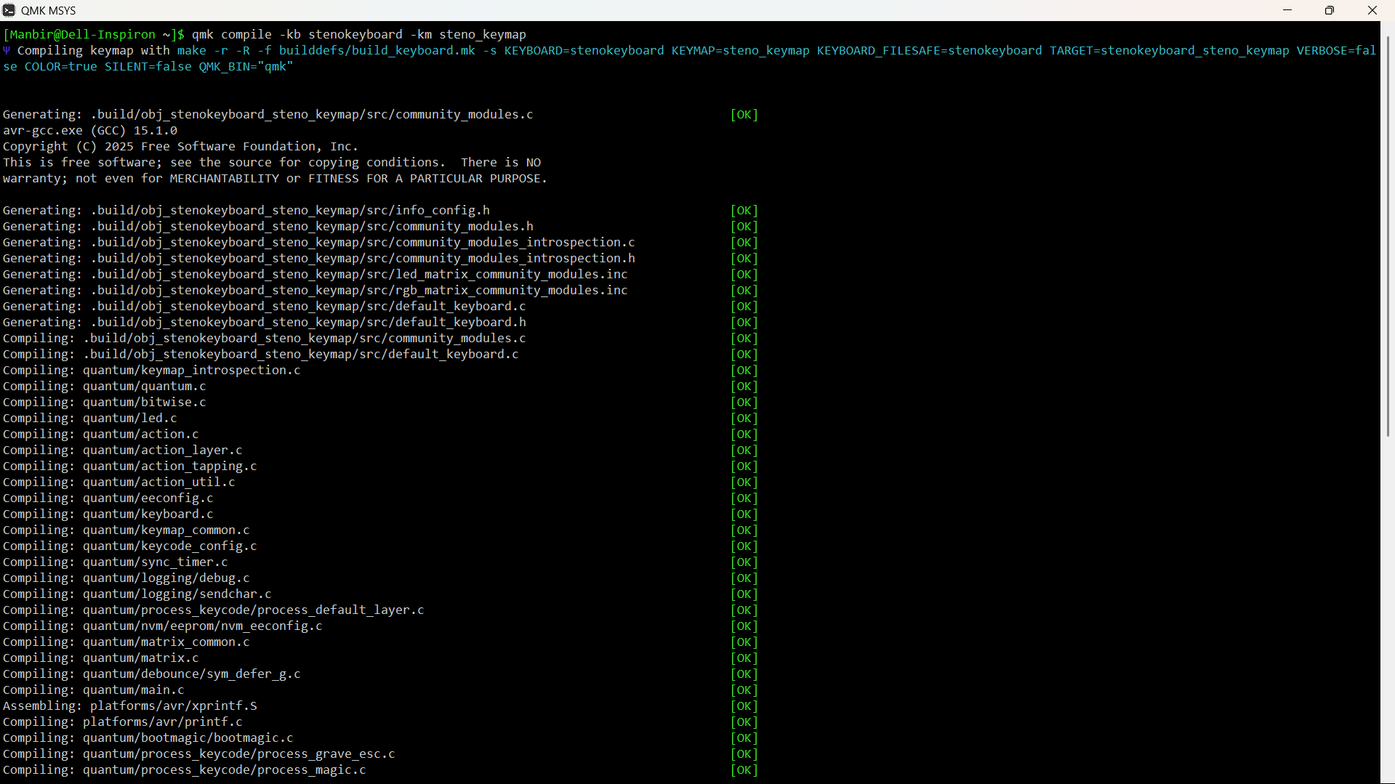Click the avr-gcc.exe (GCC) 15.1.0 line
The image size is (1395, 784).
tap(90, 130)
